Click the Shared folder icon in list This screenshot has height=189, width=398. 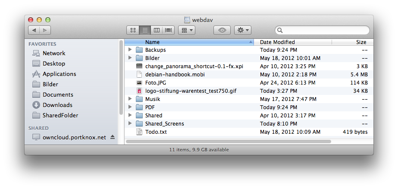click(139, 115)
